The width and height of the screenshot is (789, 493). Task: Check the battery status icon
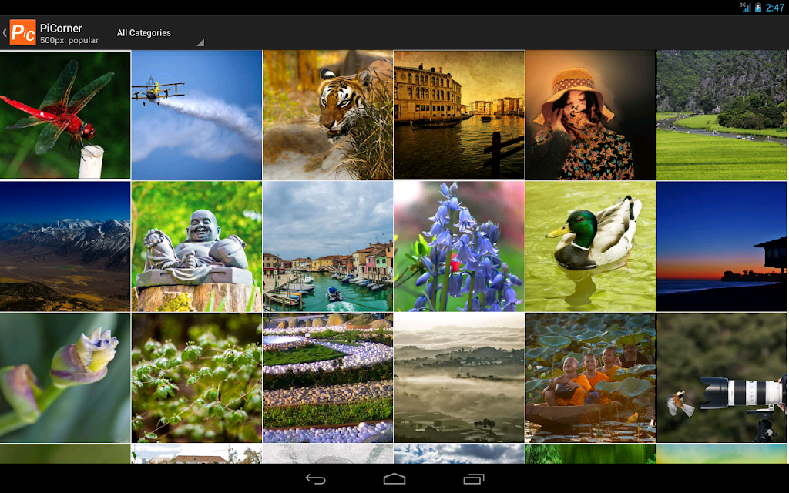[x=758, y=8]
